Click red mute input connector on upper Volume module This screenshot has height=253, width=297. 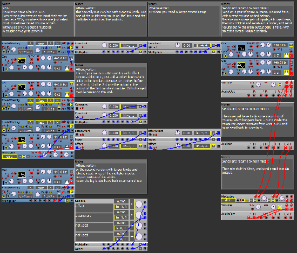coord(252,87)
